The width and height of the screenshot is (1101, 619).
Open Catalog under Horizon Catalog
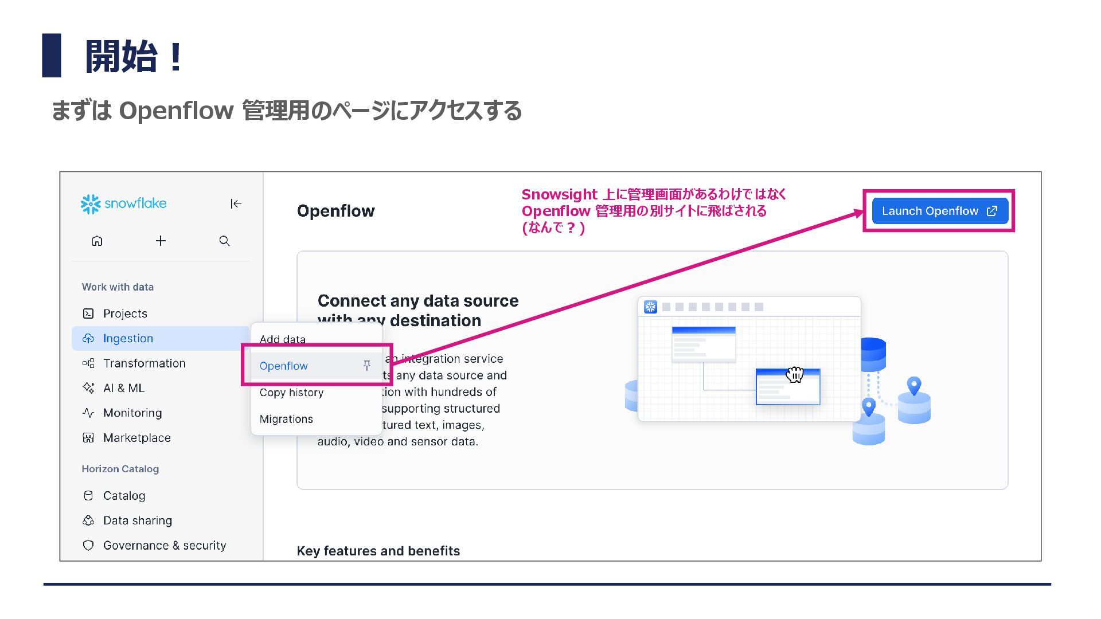124,496
